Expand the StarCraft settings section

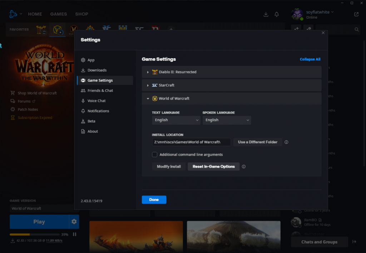[148, 85]
